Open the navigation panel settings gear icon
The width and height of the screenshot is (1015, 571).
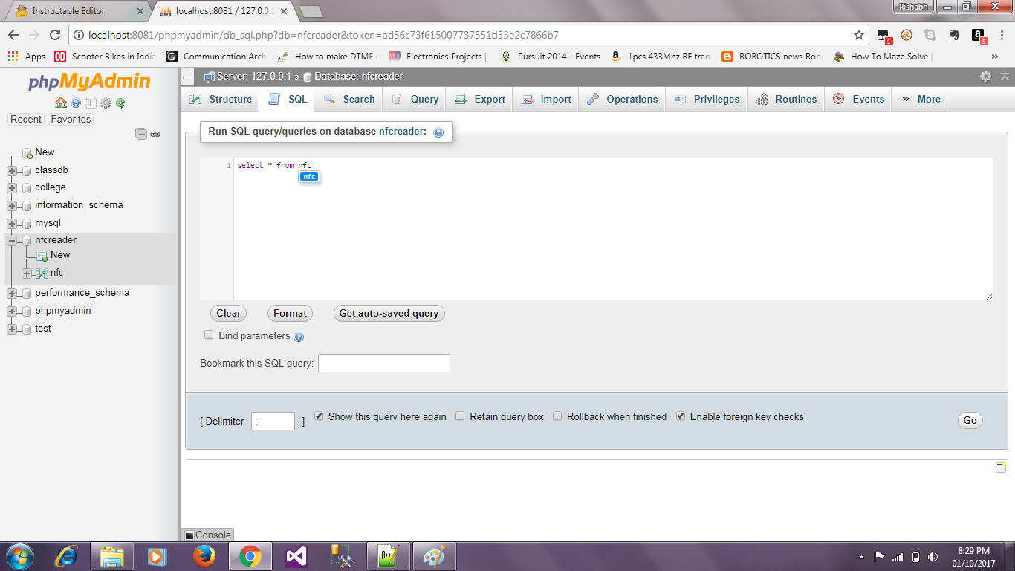coord(106,103)
